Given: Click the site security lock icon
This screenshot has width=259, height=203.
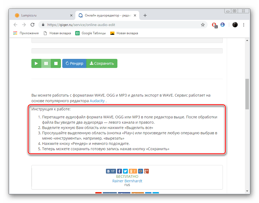Looking at the screenshot, I should coord(43,24).
